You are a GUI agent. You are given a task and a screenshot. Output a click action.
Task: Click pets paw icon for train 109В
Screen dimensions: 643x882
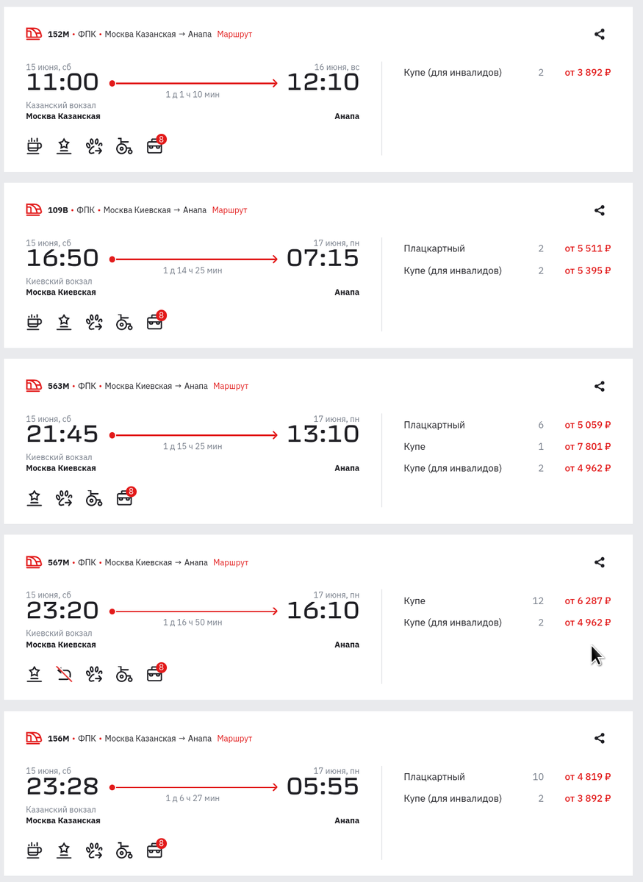pyautogui.click(x=94, y=322)
